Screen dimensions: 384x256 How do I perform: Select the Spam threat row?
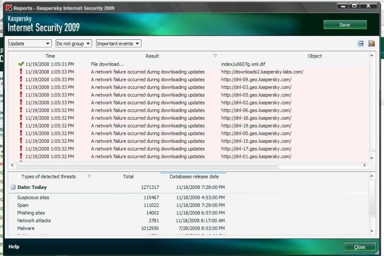tap(188, 205)
